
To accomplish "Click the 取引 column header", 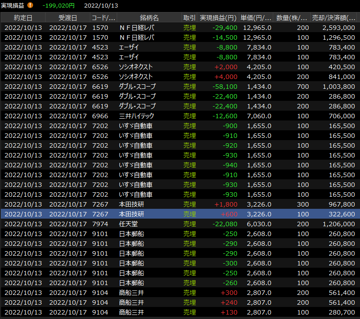I will click(x=189, y=18).
